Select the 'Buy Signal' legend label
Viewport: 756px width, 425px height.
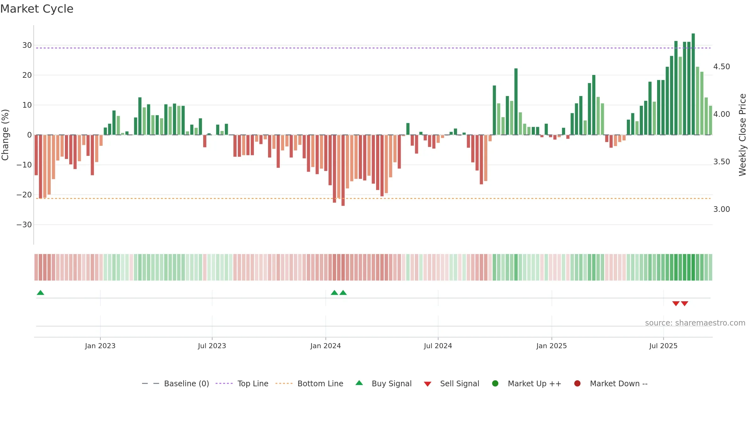click(392, 383)
